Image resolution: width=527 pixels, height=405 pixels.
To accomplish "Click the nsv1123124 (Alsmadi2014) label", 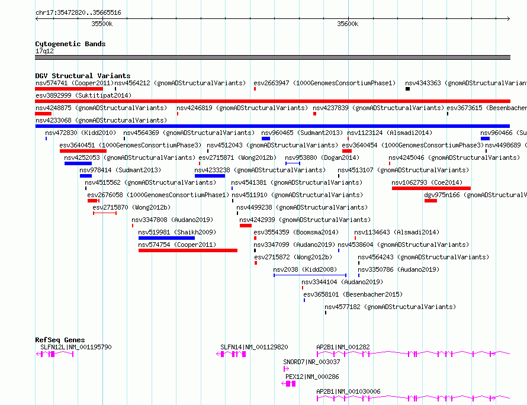I will coord(390,133).
